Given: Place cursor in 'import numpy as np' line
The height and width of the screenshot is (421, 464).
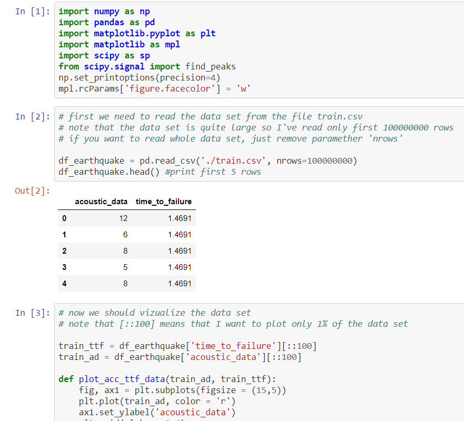Looking at the screenshot, I should pyautogui.click(x=104, y=12).
